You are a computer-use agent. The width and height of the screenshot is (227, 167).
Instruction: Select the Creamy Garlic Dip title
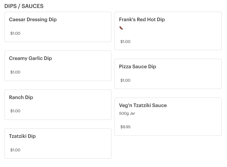pos(30,58)
